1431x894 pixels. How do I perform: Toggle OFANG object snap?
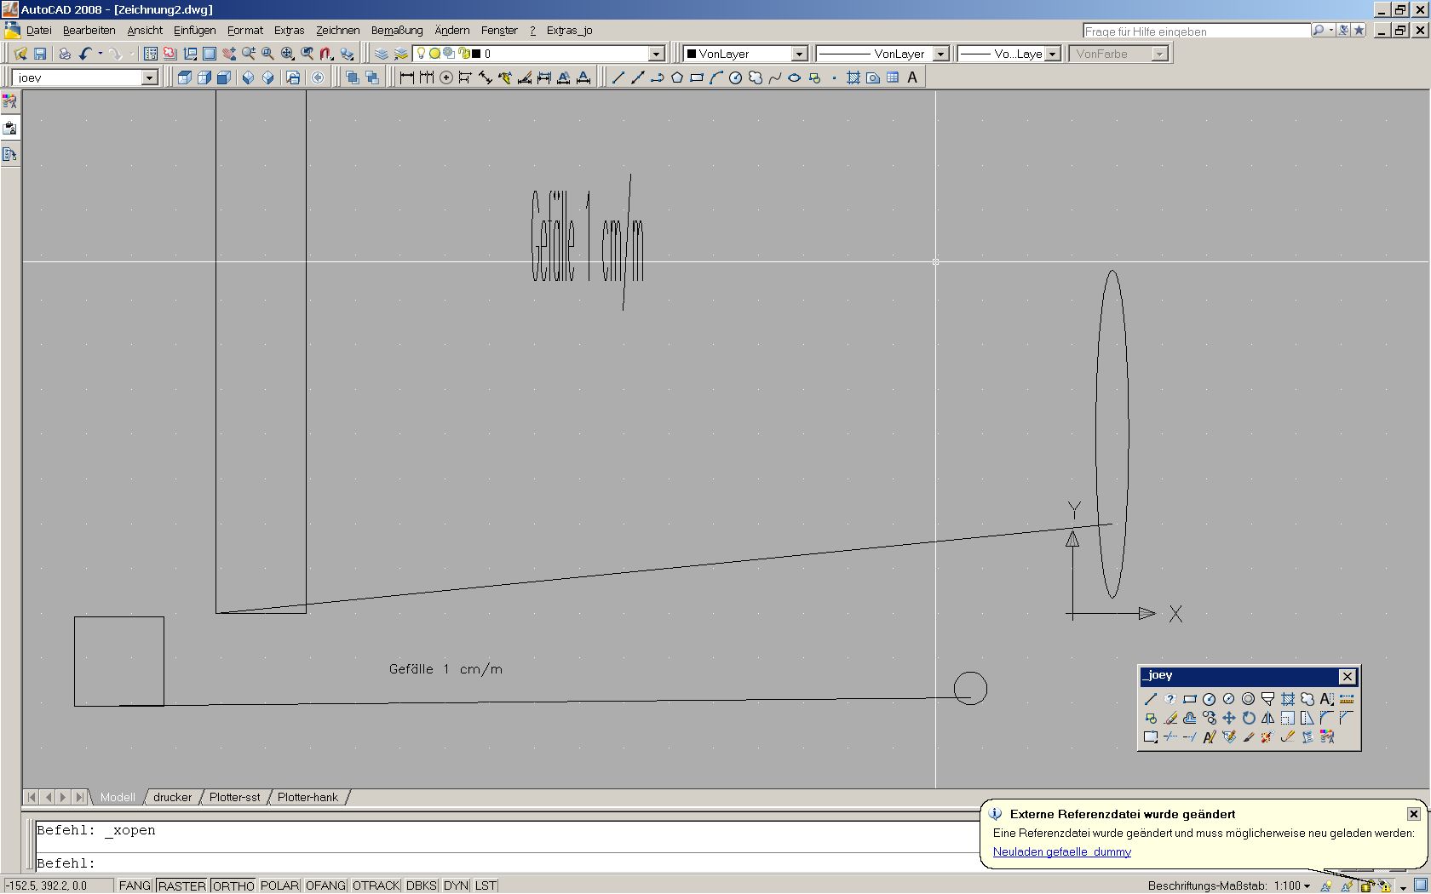pyautogui.click(x=325, y=885)
